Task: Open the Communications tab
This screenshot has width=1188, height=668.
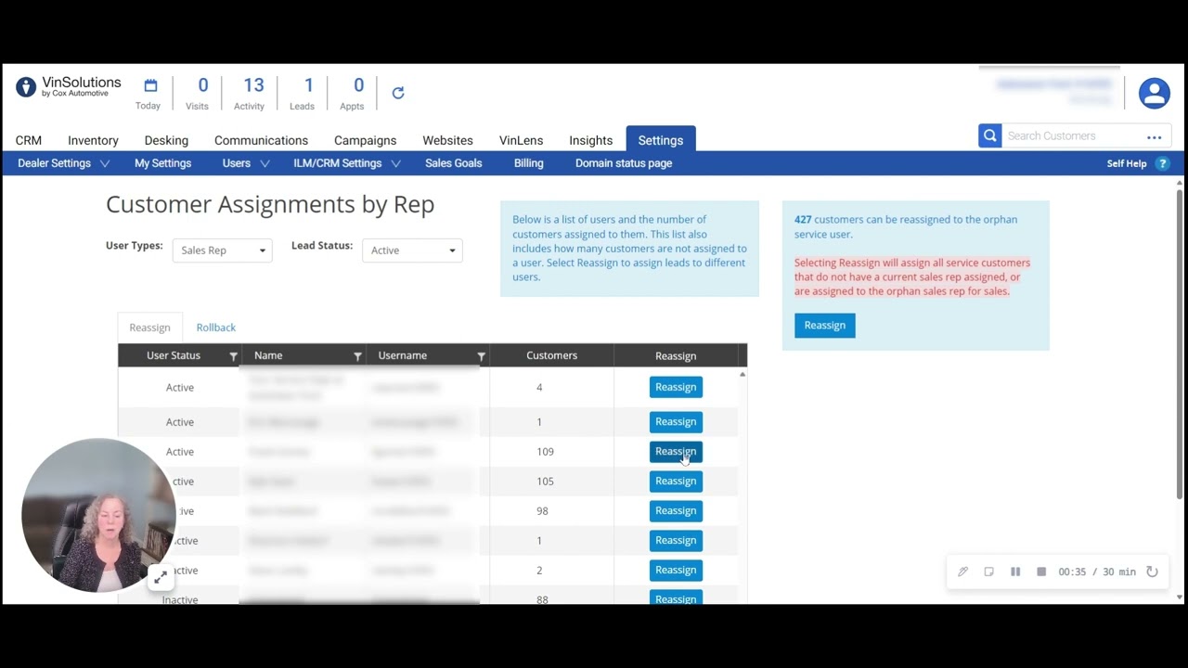Action: click(261, 140)
